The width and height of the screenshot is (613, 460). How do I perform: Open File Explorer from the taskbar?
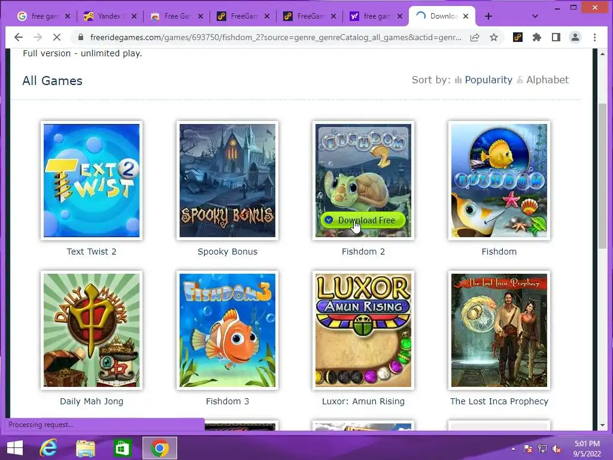point(85,448)
